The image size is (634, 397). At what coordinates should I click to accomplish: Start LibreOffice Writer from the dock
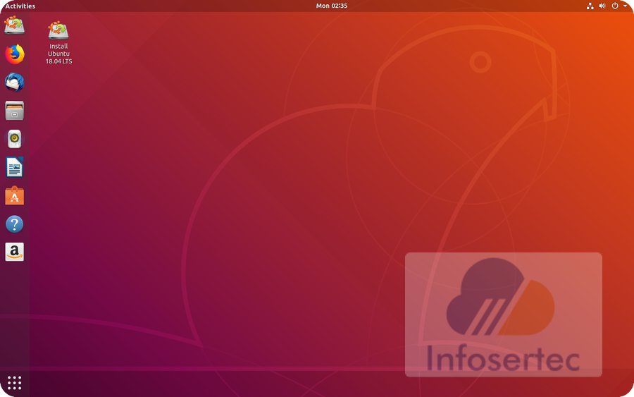pyautogui.click(x=14, y=167)
